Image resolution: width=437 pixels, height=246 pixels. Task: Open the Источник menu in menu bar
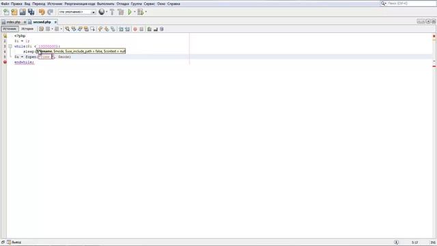pos(55,4)
